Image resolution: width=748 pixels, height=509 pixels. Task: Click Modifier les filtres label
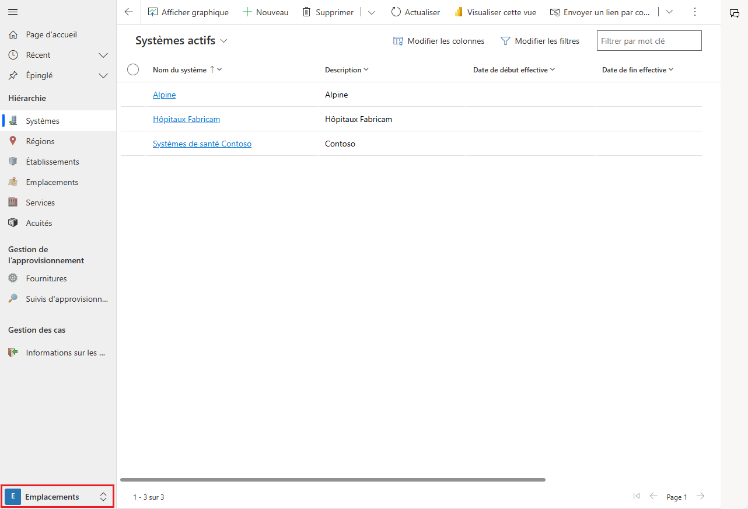click(x=547, y=41)
